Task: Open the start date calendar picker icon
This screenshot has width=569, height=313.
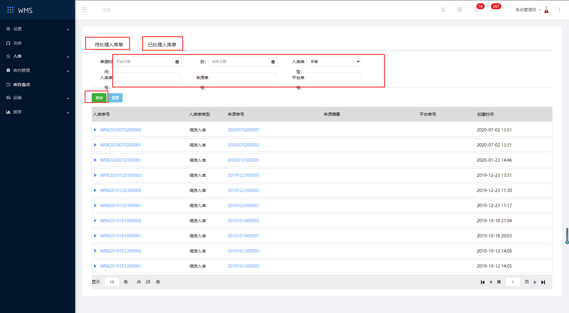Action: [x=177, y=62]
